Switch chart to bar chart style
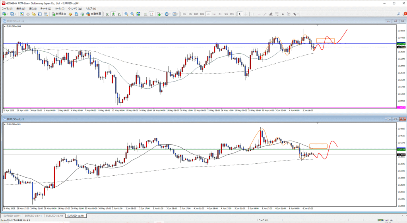407x223 pixels. [107, 14]
